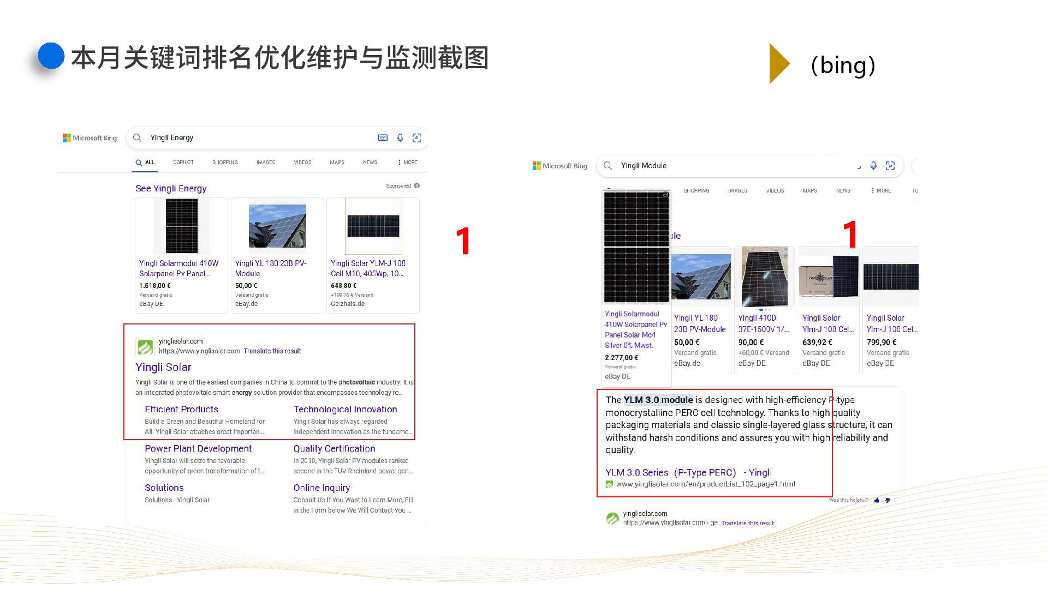Expand the MORE menu in Yingli Module search
The image size is (1048, 589).
tap(881, 191)
